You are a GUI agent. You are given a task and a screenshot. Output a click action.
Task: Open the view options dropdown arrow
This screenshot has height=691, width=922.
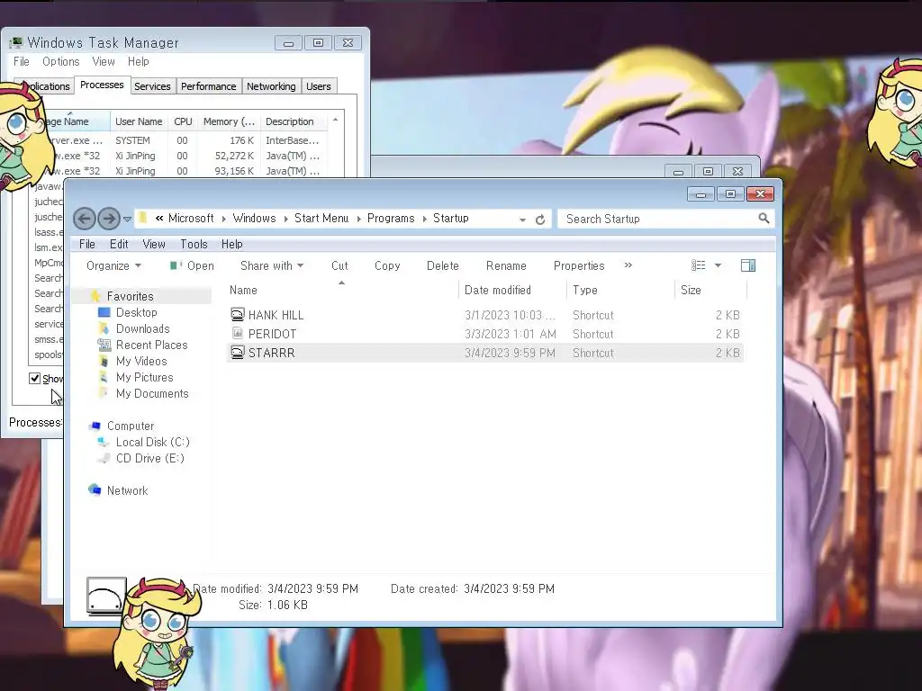718,265
